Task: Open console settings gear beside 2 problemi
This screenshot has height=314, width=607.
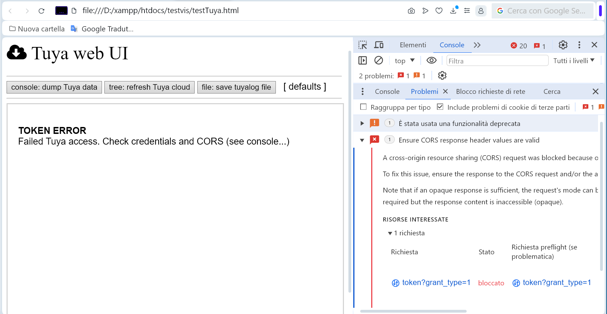Action: pos(442,76)
